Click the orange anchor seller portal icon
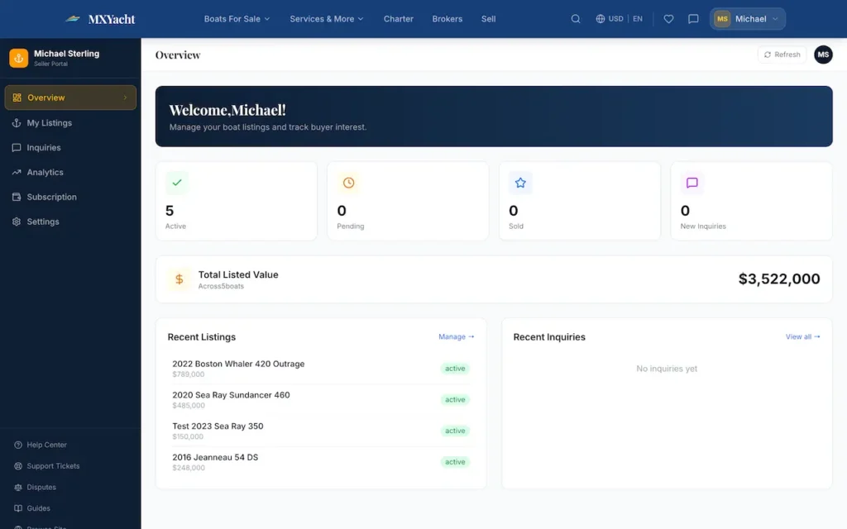Viewport: 847px width, 529px height. coord(18,58)
